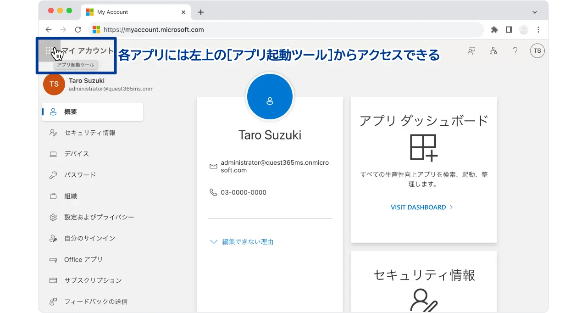Click the Microsoft logo in address bar
Screen dimensions: 587x313
(x=96, y=29)
